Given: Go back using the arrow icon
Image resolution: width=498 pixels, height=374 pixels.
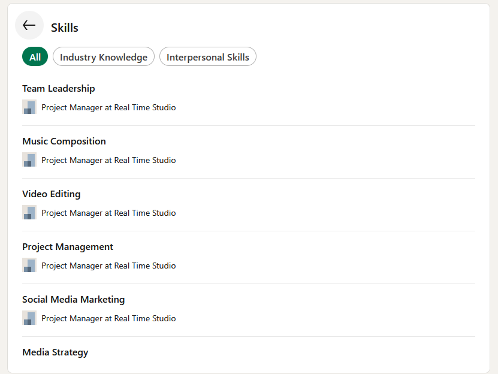Looking at the screenshot, I should [29, 25].
